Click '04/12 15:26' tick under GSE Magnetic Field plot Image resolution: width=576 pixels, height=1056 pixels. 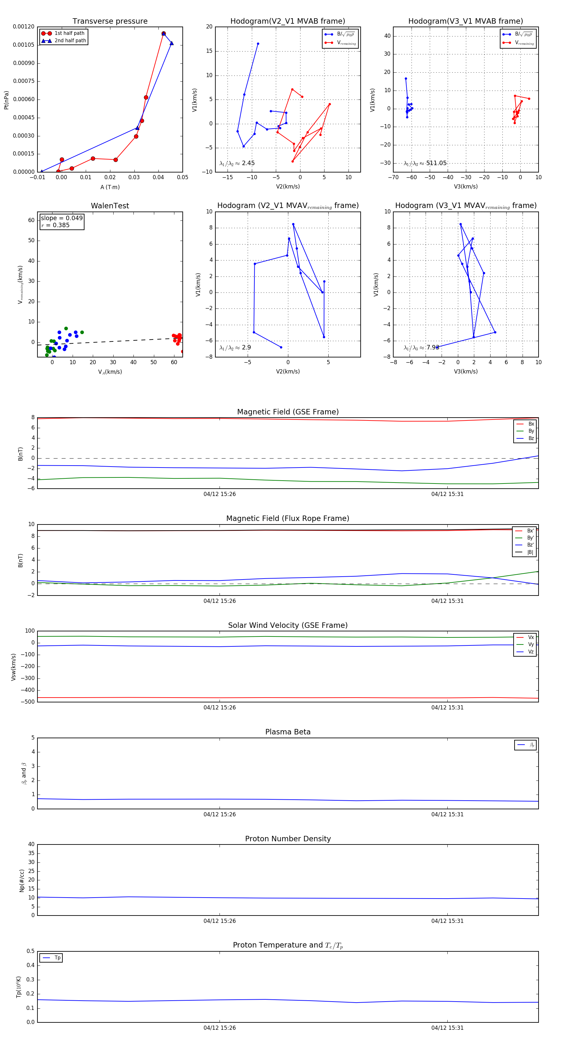[x=220, y=494]
